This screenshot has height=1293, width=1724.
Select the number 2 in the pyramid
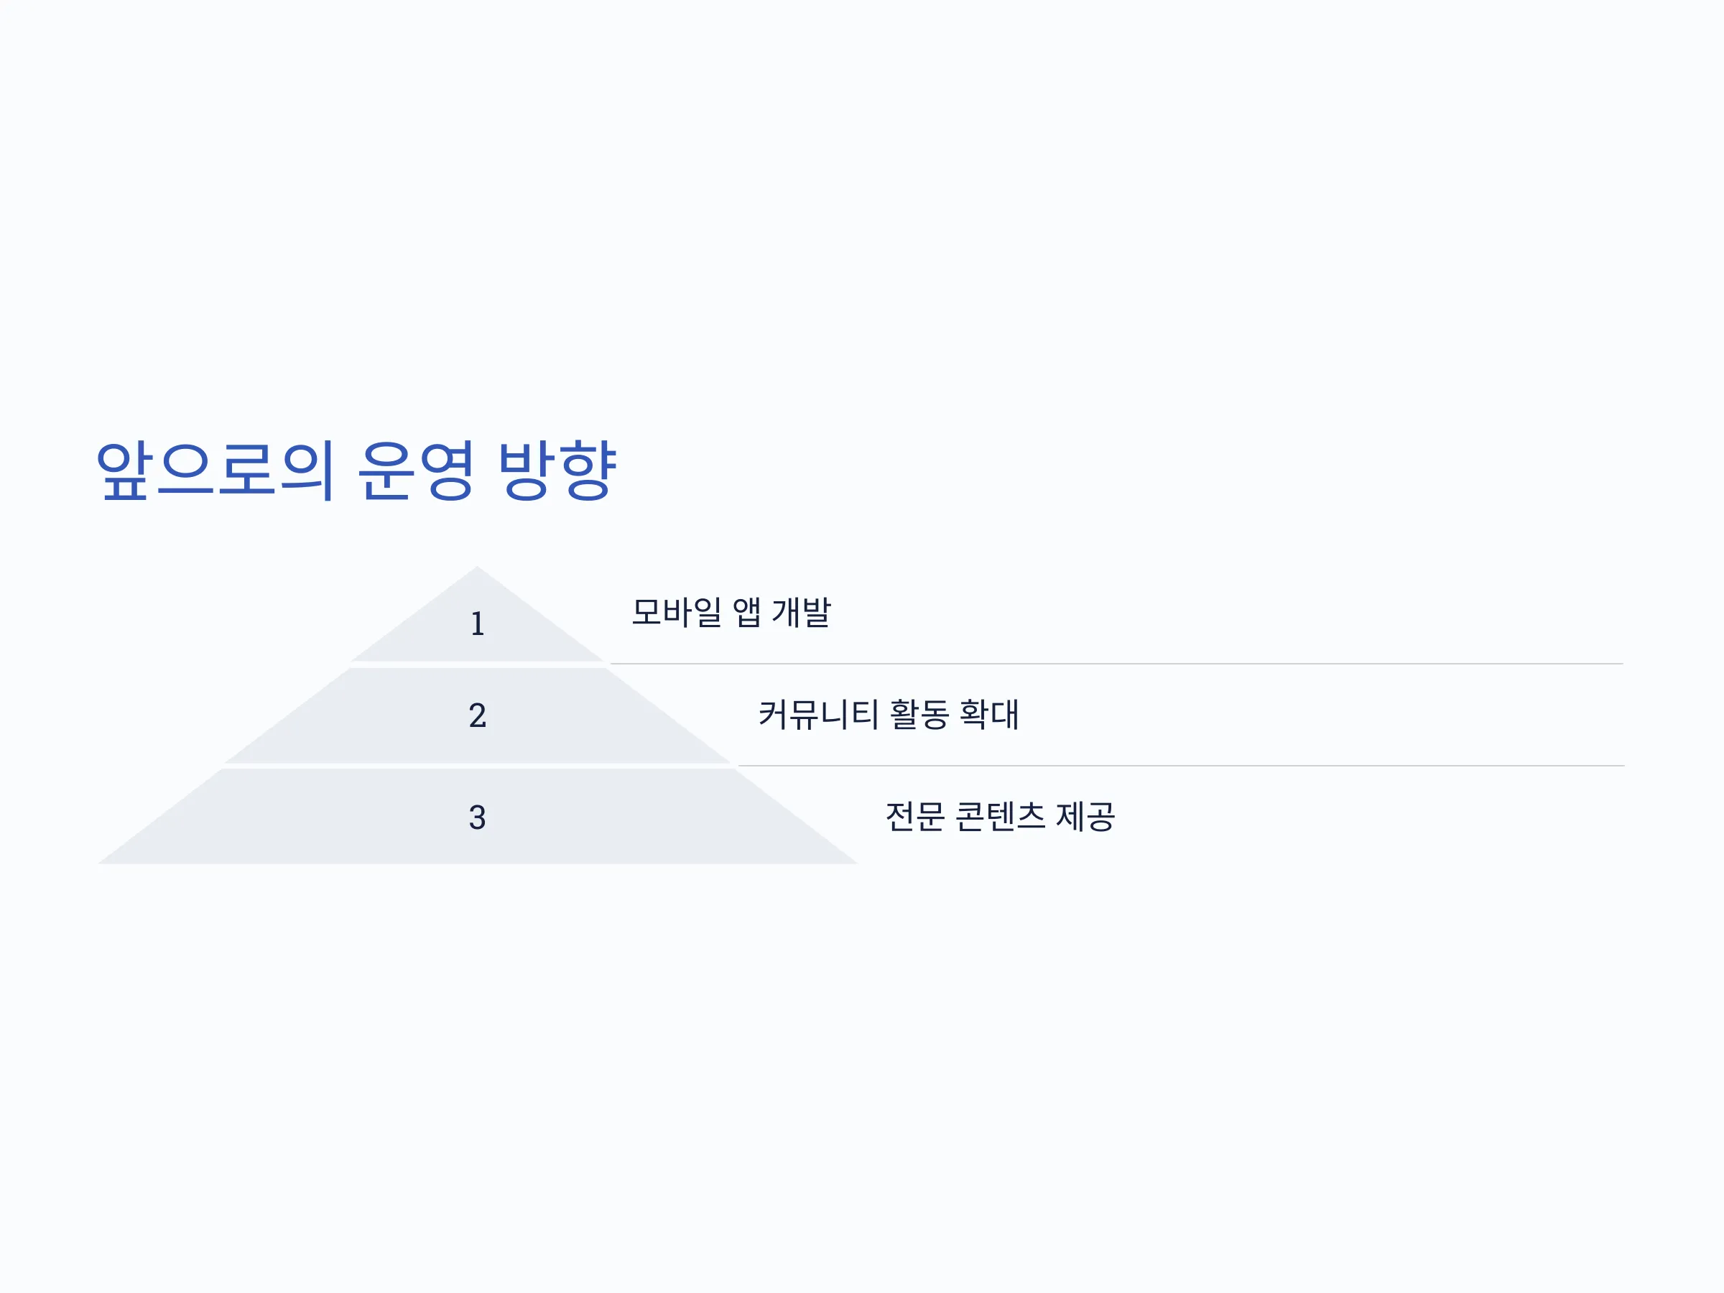(x=478, y=715)
